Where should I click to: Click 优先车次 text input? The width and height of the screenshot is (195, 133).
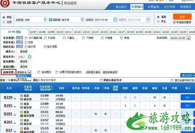22,57
